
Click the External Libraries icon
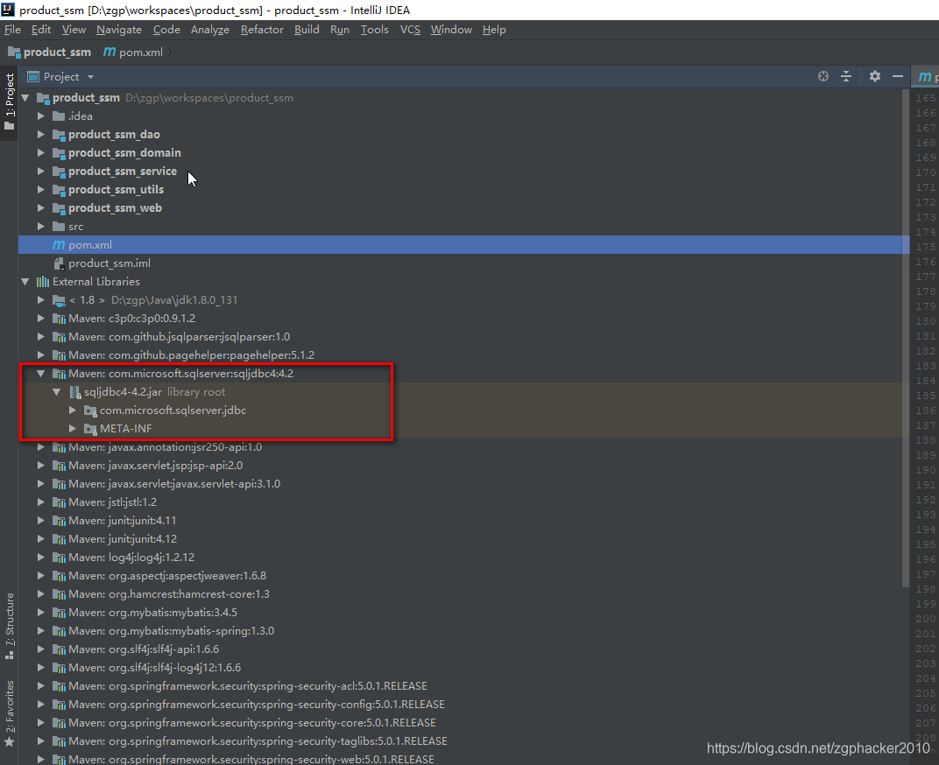coord(43,281)
